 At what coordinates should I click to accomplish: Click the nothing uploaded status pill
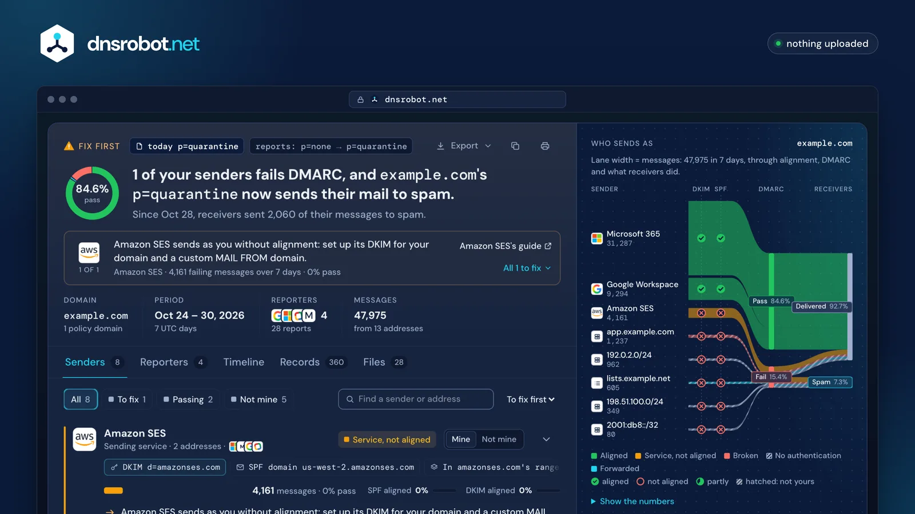(x=822, y=43)
